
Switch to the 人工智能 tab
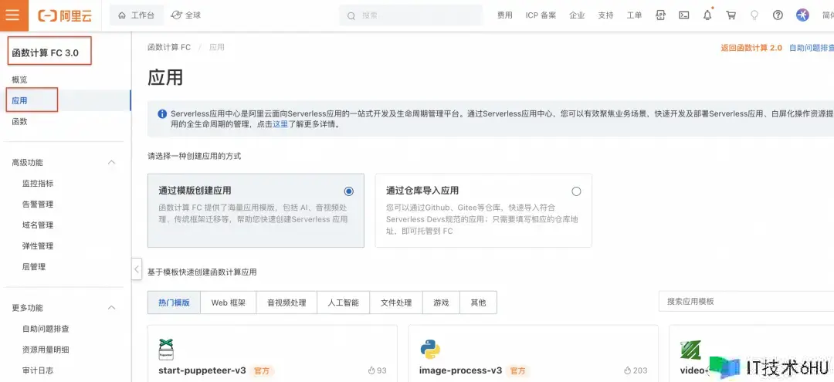pyautogui.click(x=343, y=303)
